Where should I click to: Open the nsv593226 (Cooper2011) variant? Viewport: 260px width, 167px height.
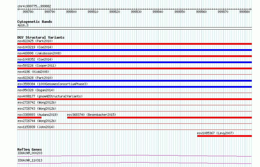click(x=37, y=66)
